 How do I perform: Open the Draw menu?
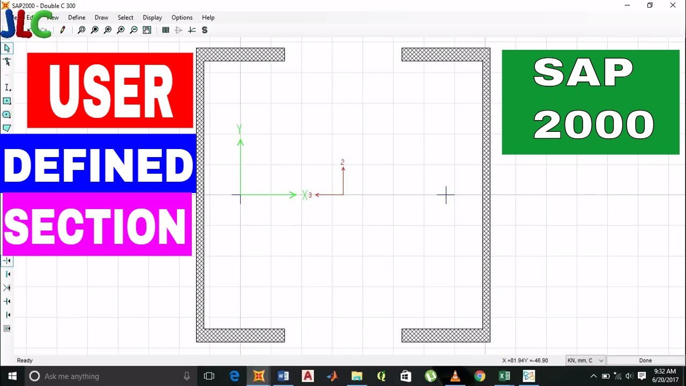101,18
